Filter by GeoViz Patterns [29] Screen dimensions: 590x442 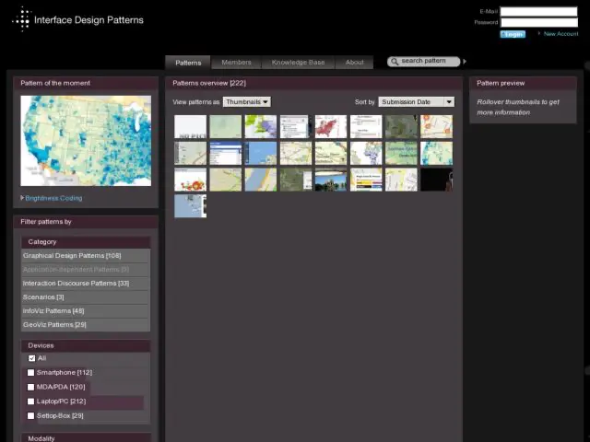click(86, 325)
